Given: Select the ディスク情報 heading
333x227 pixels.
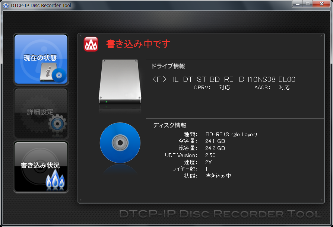Looking at the screenshot, I should (170, 125).
